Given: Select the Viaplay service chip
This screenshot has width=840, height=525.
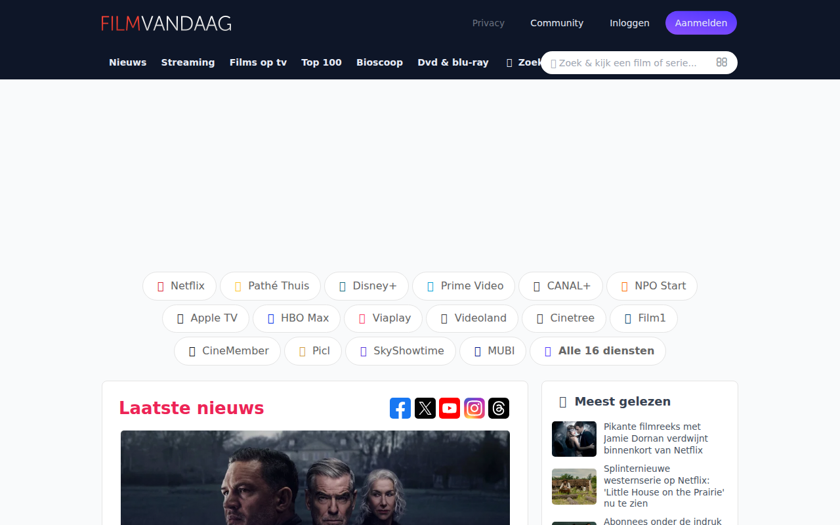Looking at the screenshot, I should tap(383, 318).
